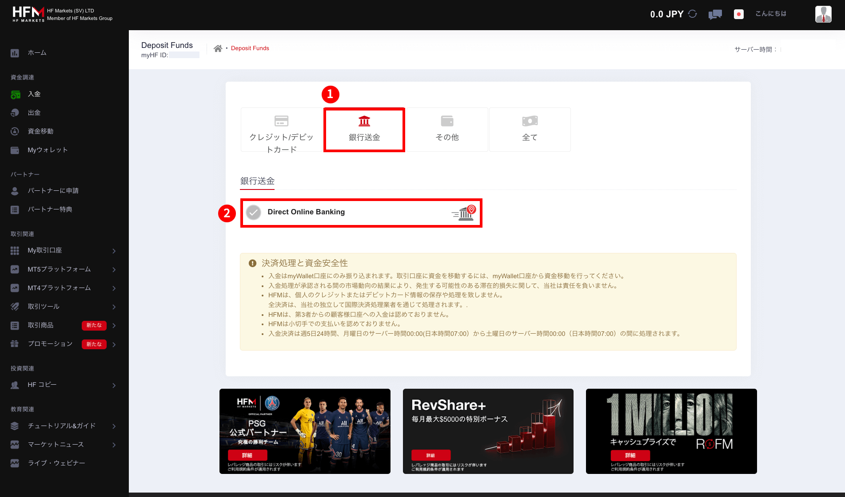845x497 pixels.
Task: Click the 新たな badge next to 取引商品
Action: pos(94,325)
